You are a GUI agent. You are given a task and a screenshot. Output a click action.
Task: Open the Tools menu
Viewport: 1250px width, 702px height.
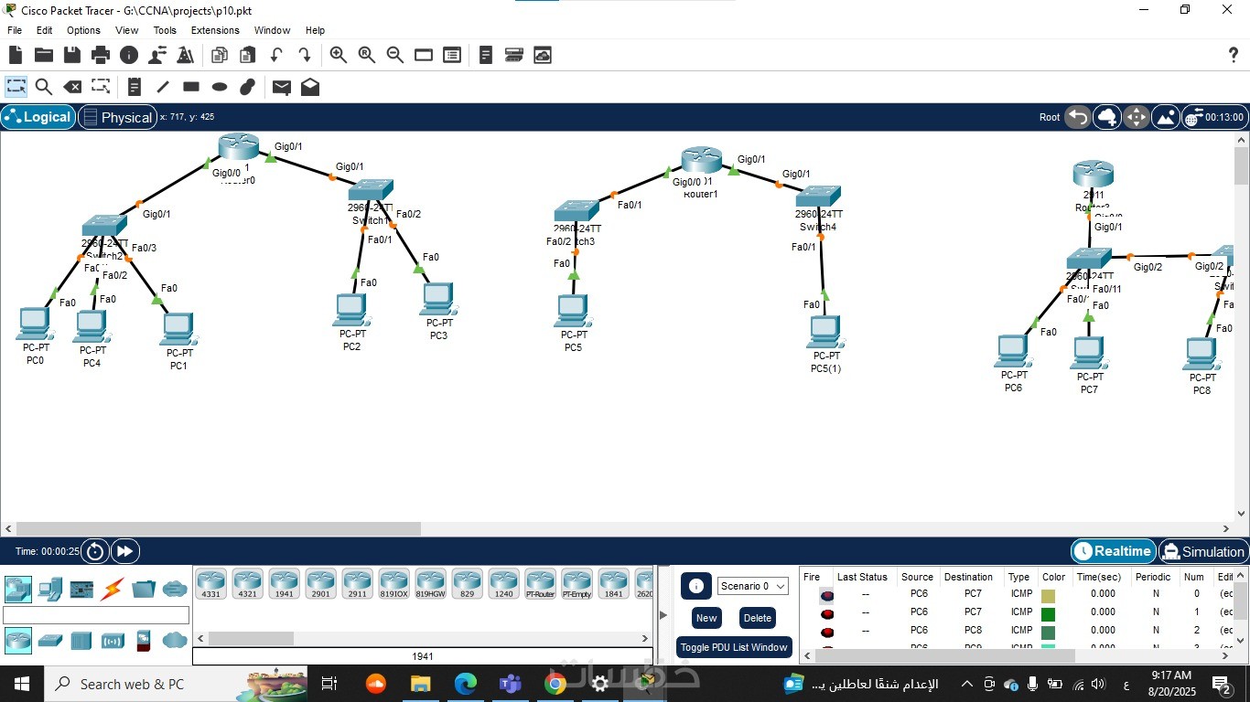coord(165,30)
